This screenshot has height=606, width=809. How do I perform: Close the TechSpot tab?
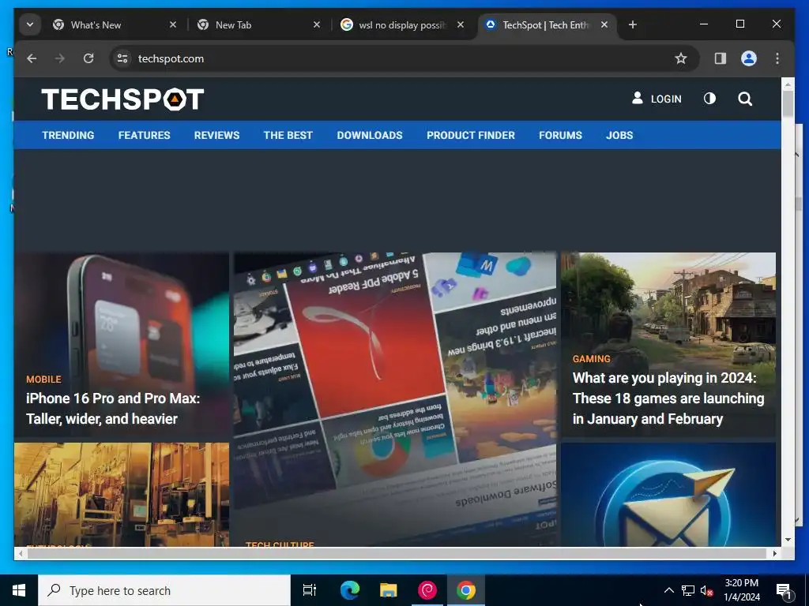pos(604,24)
